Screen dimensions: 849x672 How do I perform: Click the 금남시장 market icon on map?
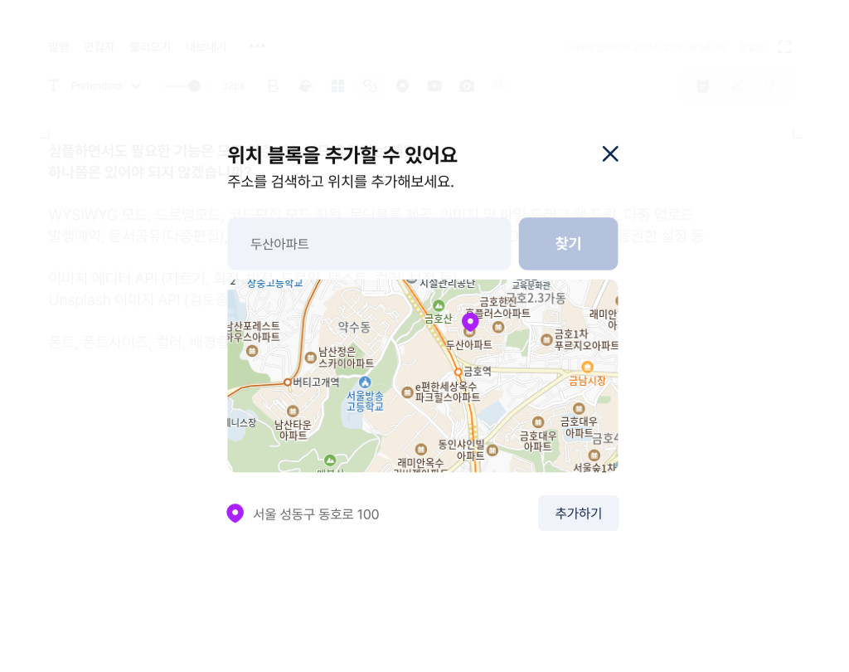pyautogui.click(x=587, y=367)
